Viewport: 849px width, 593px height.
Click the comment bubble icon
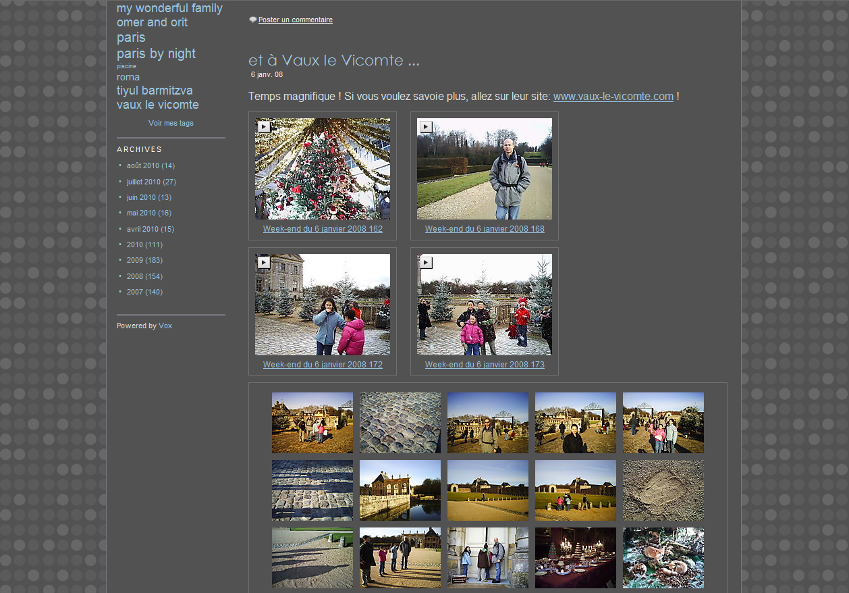[x=252, y=20]
